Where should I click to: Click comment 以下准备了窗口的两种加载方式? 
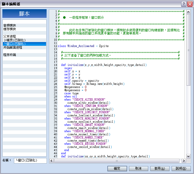click(87, 55)
